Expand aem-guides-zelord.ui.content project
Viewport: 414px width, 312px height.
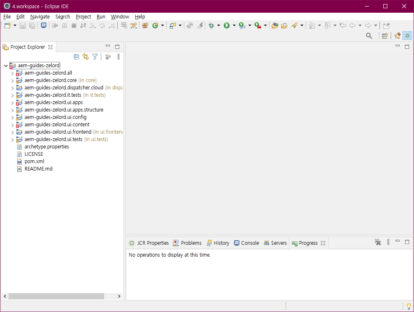(12, 125)
